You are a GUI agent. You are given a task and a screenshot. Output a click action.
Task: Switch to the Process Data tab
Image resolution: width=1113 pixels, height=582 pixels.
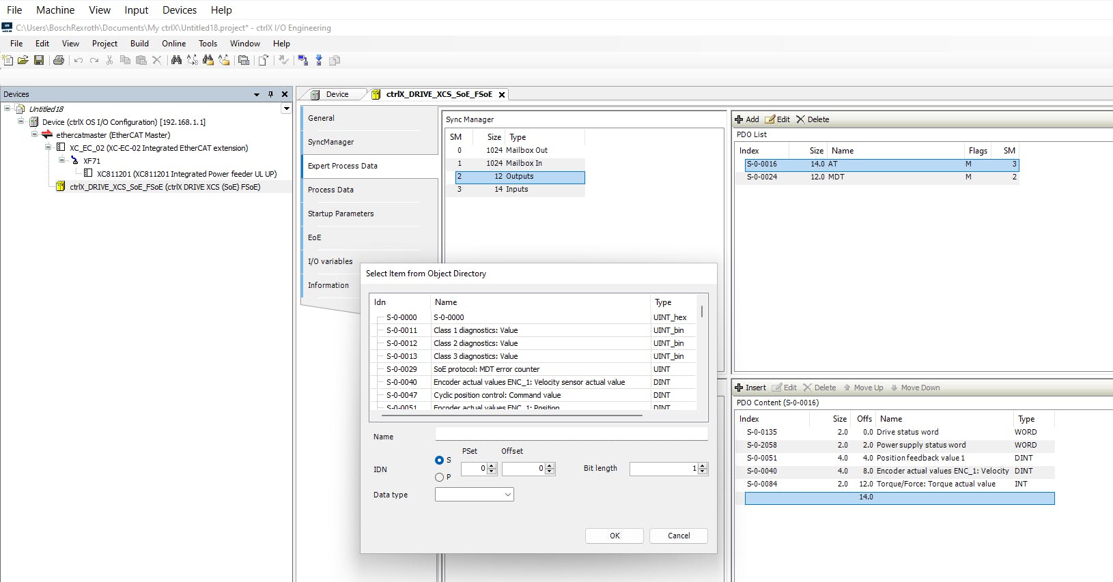click(330, 190)
